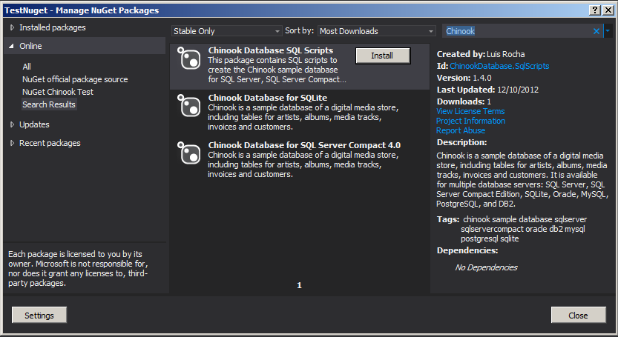Image resolution: width=618 pixels, height=337 pixels.
Task: Expand the Updates section
Action: pyautogui.click(x=12, y=124)
